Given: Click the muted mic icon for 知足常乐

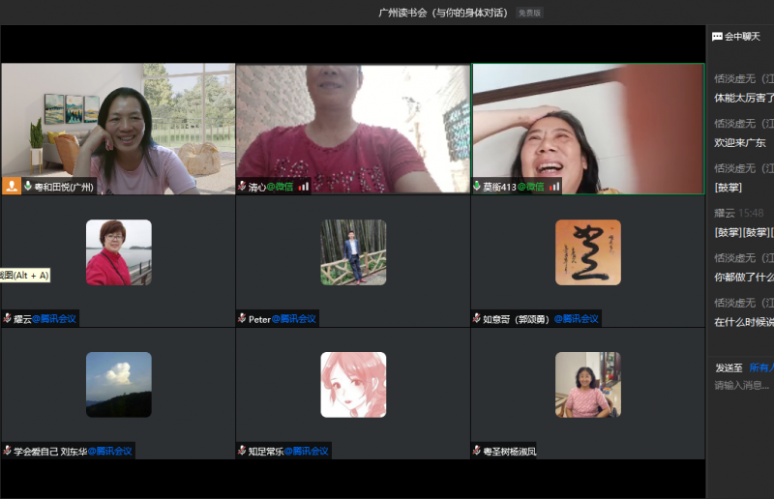Looking at the screenshot, I should (242, 451).
